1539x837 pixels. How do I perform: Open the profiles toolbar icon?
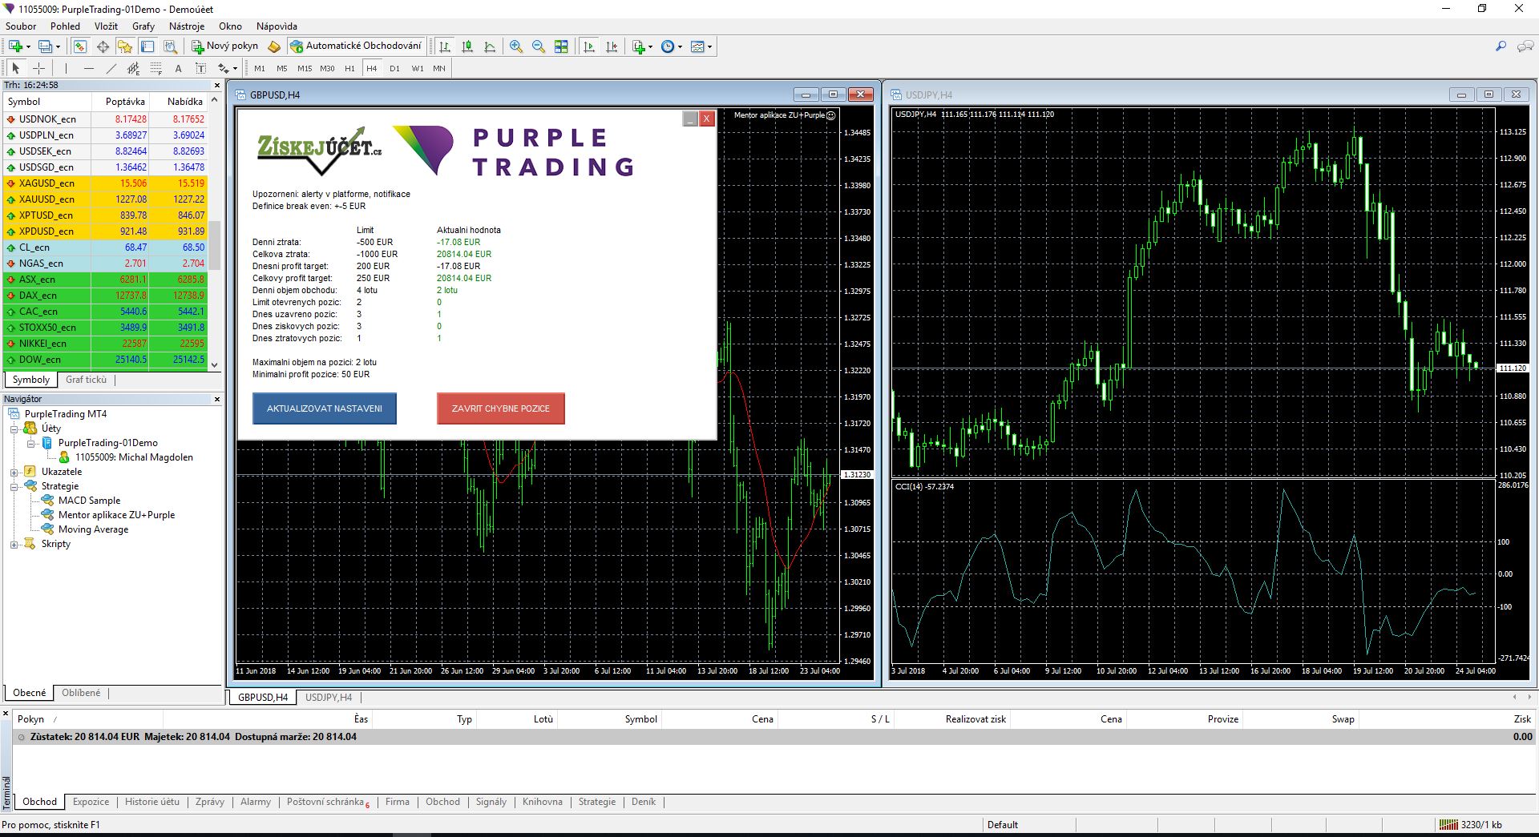pos(46,46)
